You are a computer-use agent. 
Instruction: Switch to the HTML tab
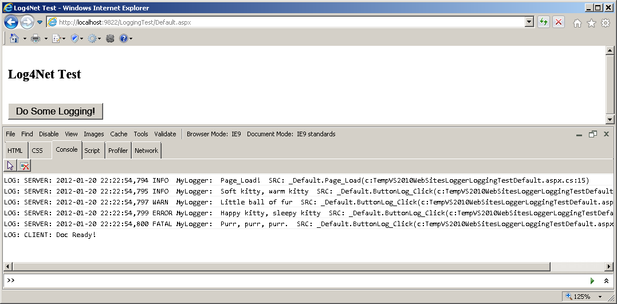click(x=15, y=151)
